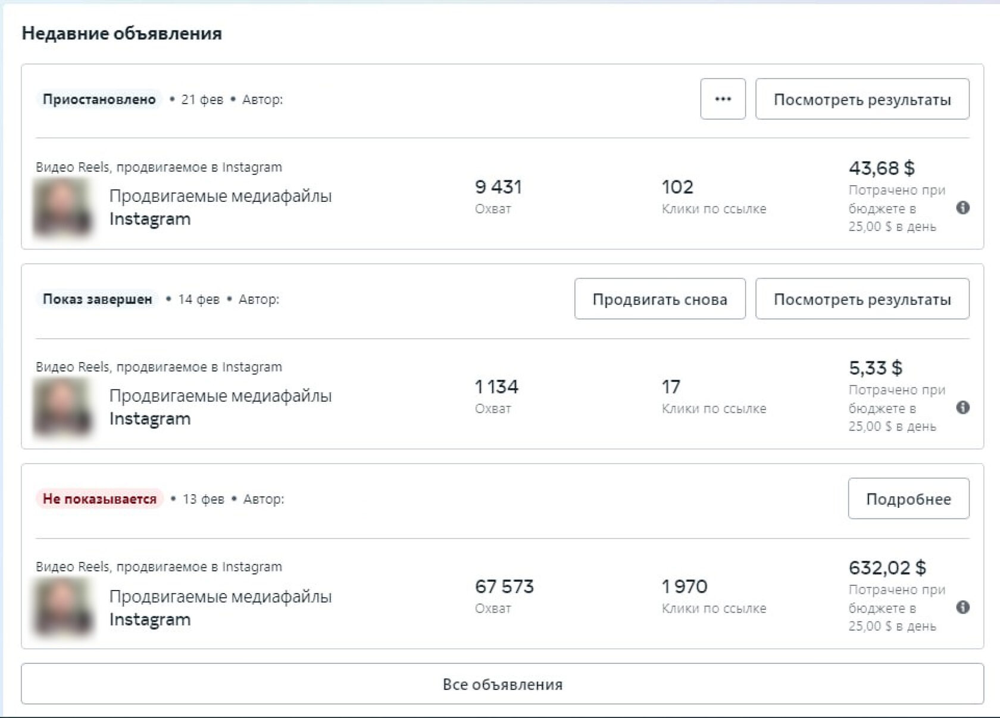The width and height of the screenshot is (1000, 718).
Task: Click info icon beside 43,68 $ spend
Action: point(962,208)
